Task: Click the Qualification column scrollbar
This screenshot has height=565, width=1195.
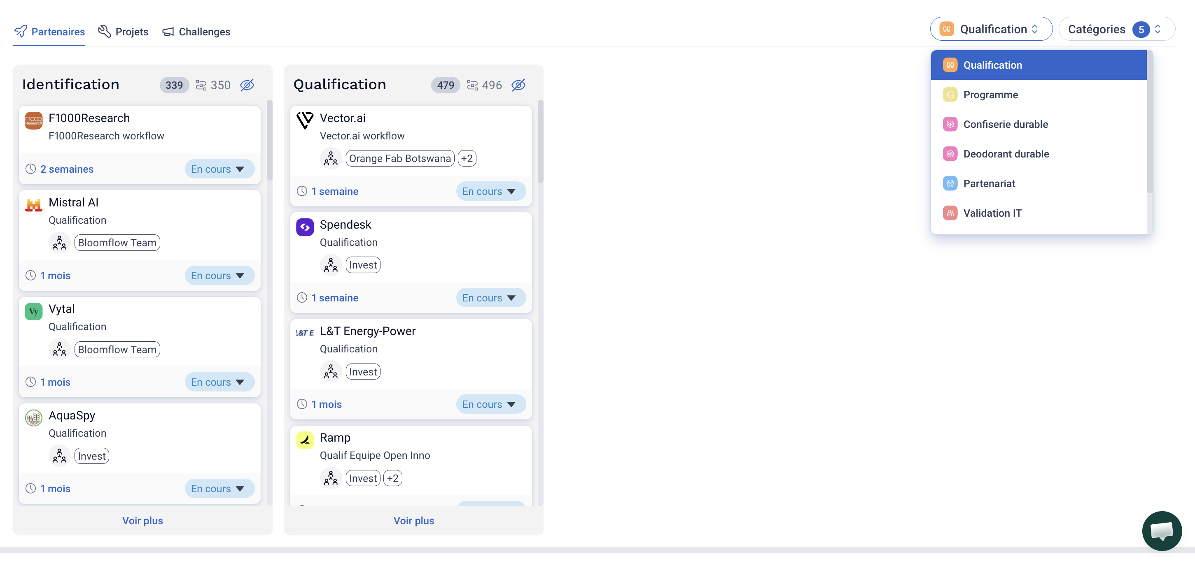Action: point(540,141)
